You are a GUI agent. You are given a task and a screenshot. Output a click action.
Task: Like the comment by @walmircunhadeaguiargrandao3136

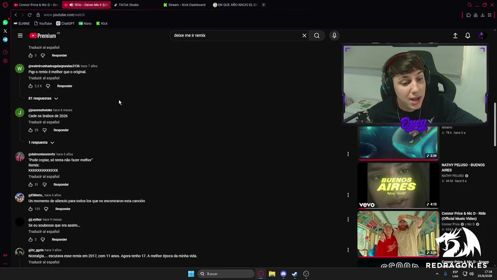31,86
